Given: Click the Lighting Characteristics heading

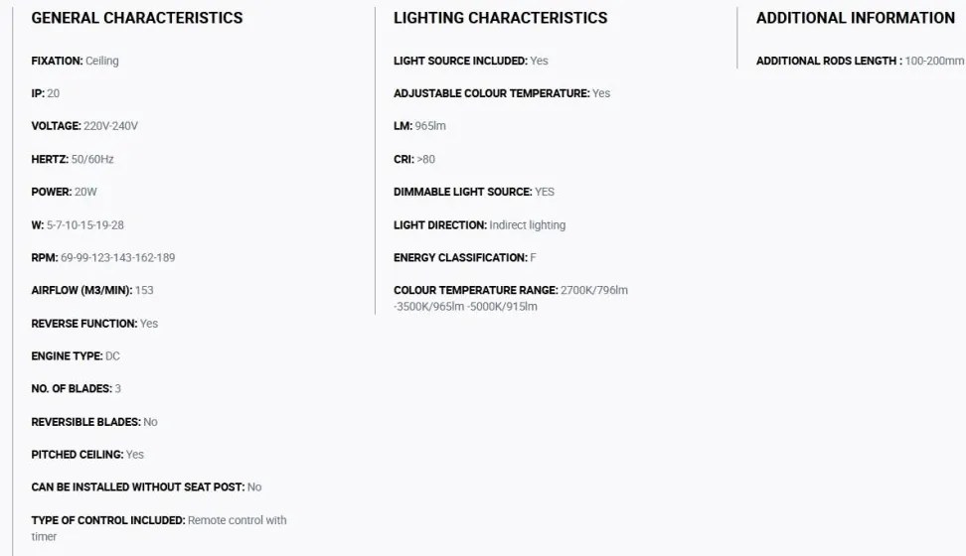Looking at the screenshot, I should click(500, 18).
